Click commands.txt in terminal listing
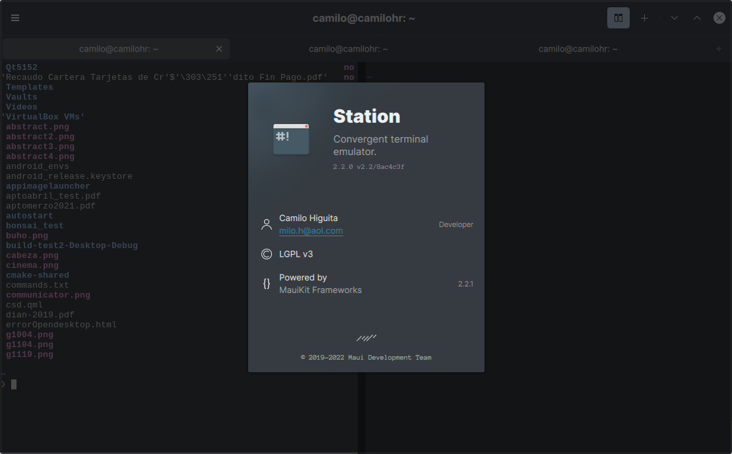Image resolution: width=732 pixels, height=454 pixels. [38, 285]
